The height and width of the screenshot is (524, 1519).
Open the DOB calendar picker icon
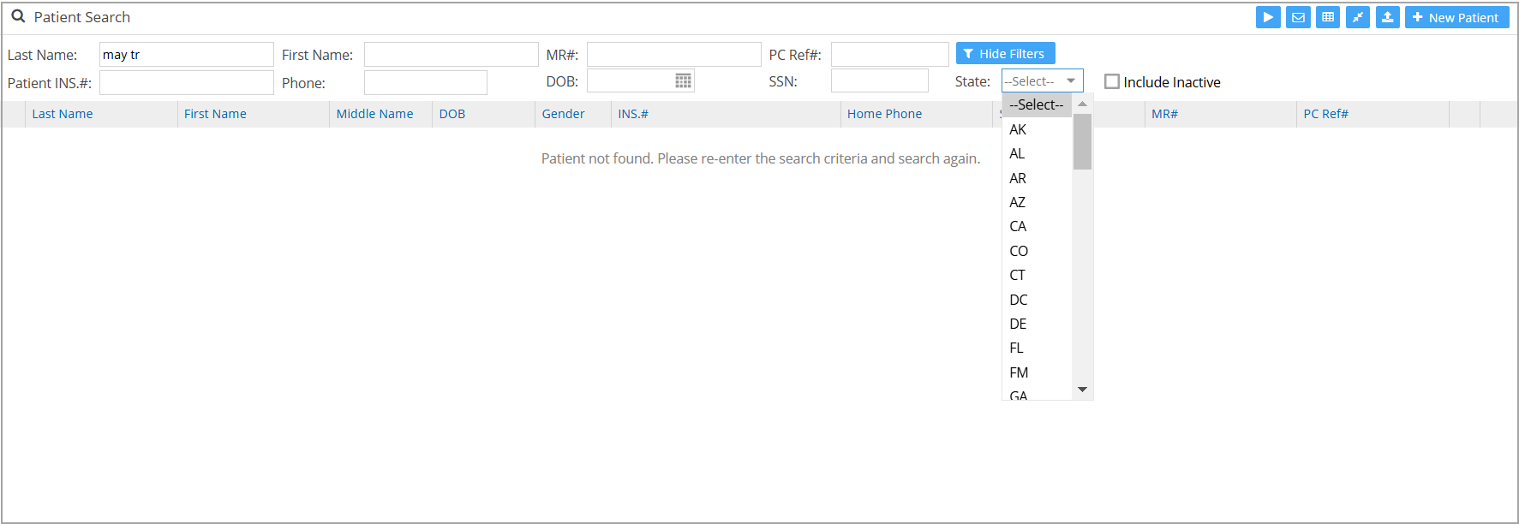683,81
